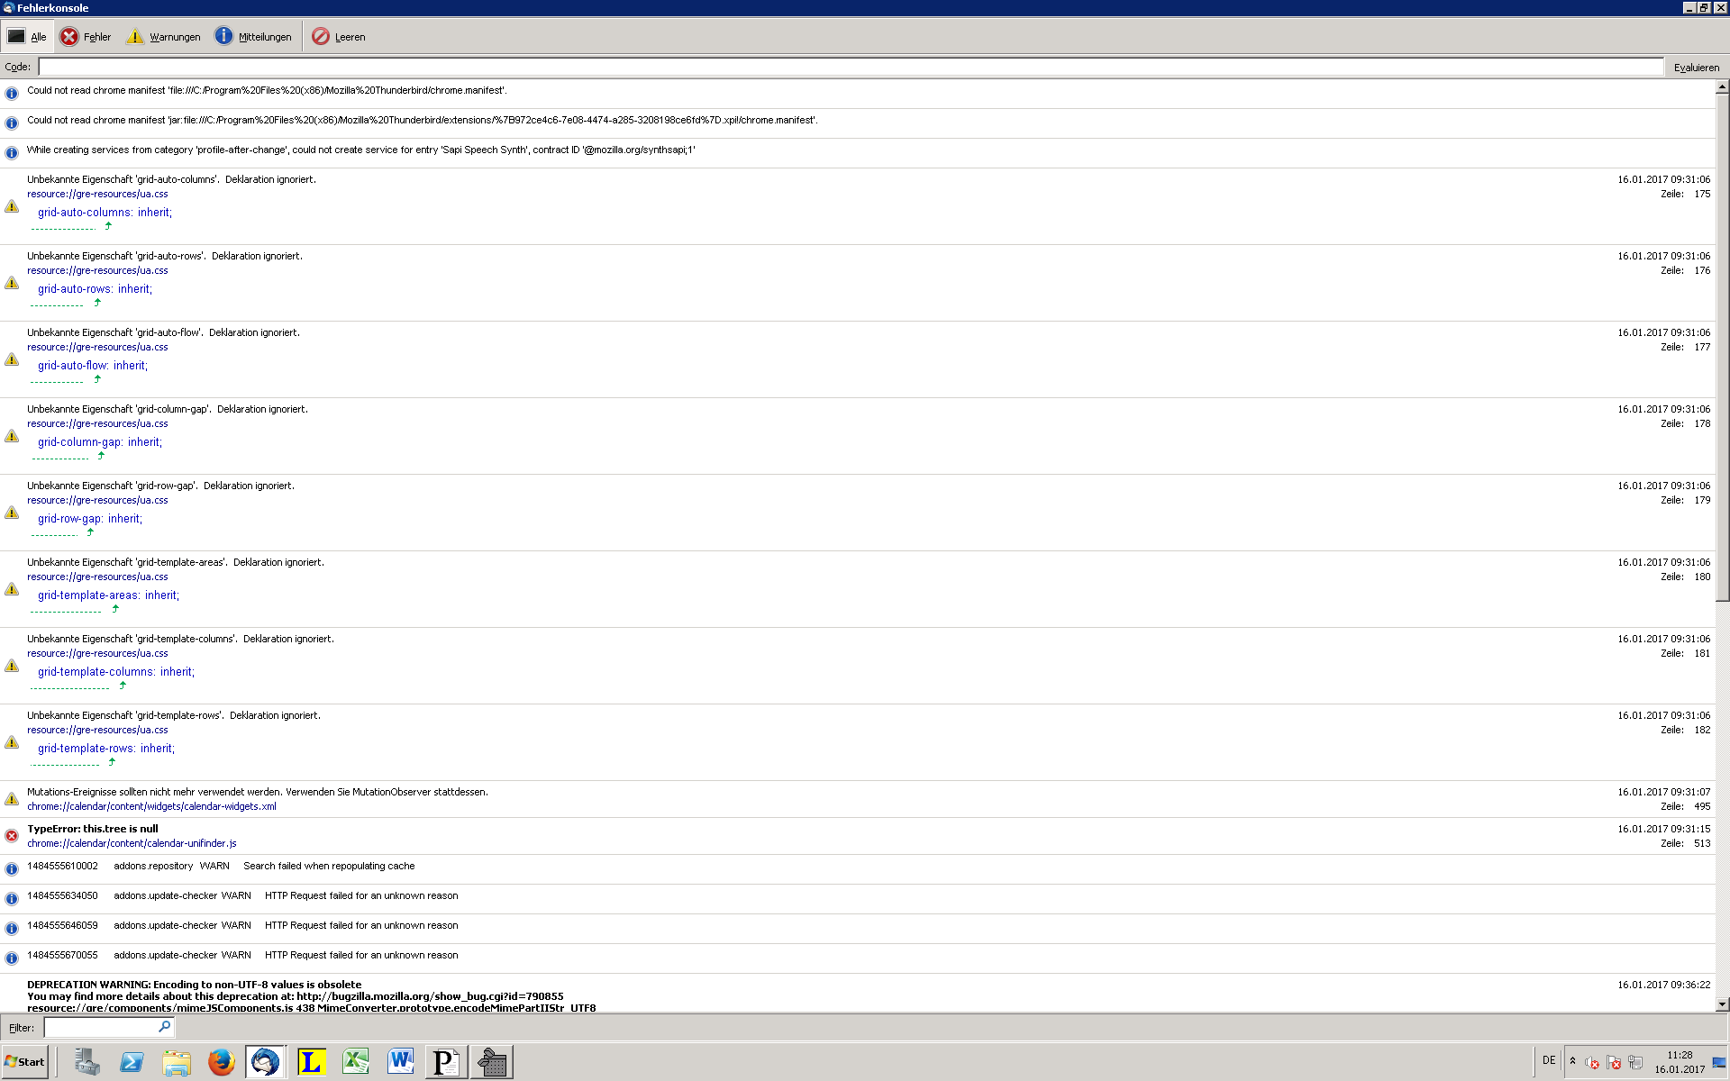Click the red error icon beside TypeError
1730x1081 pixels.
12,836
